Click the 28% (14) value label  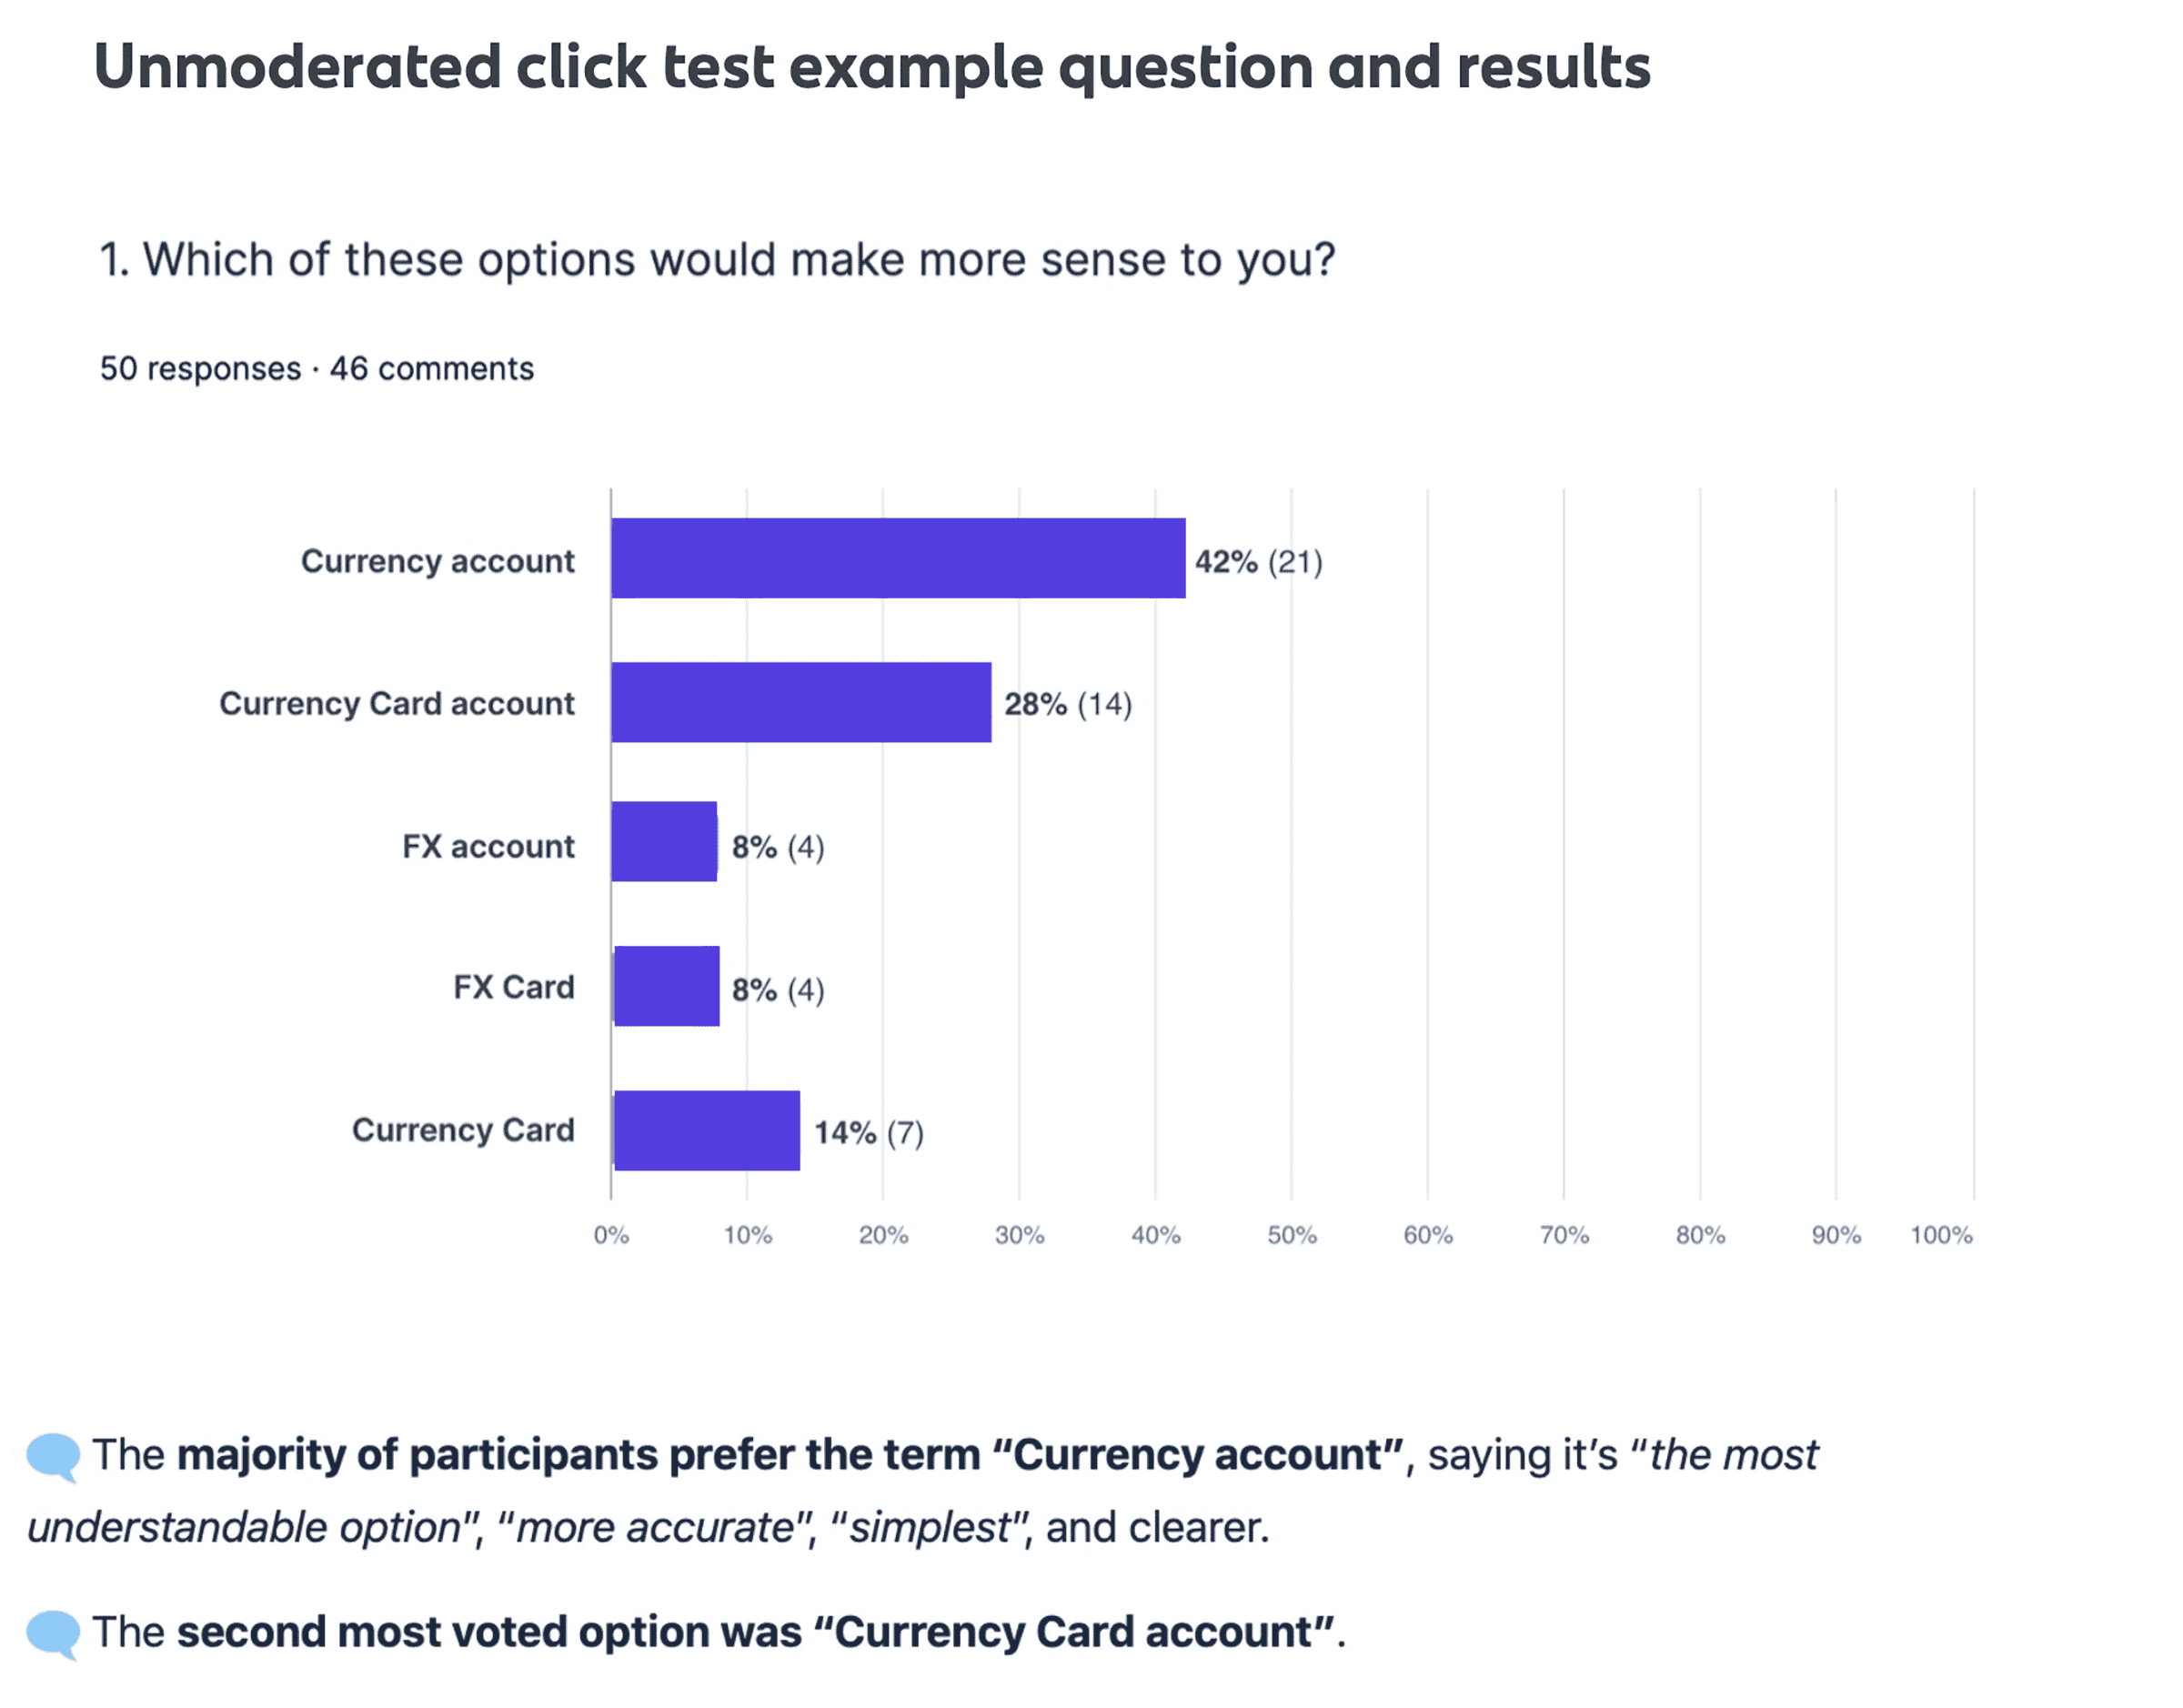pos(1067,705)
